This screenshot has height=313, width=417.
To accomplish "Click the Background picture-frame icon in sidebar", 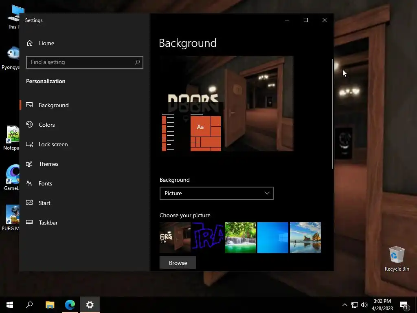I will (x=29, y=105).
